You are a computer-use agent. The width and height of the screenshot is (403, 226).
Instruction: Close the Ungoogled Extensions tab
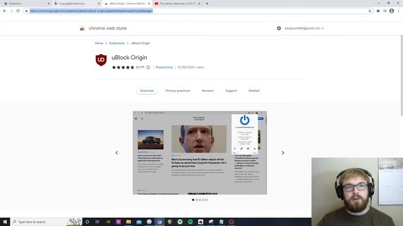point(99,4)
